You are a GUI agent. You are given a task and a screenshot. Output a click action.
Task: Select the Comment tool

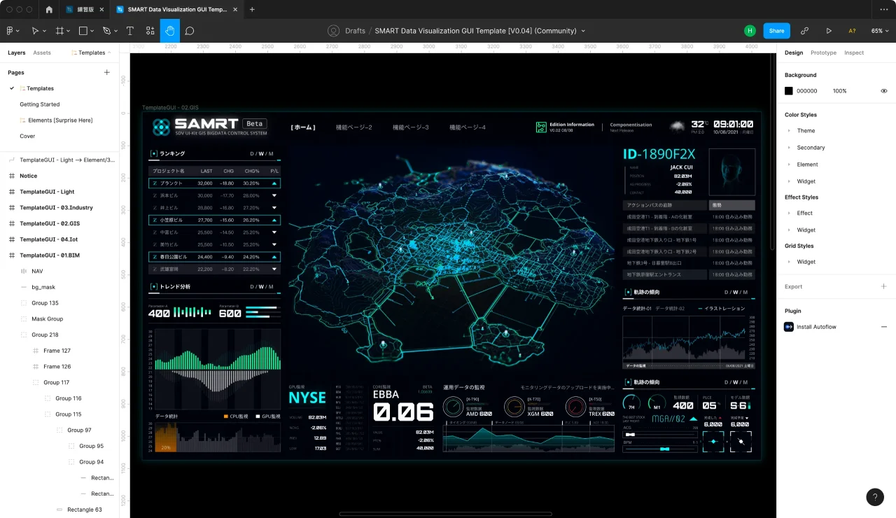click(x=190, y=31)
